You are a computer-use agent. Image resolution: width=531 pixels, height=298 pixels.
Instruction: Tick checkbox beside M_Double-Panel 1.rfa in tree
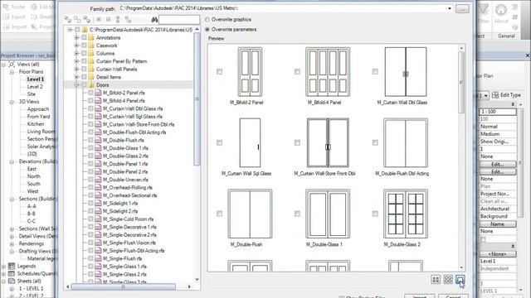[x=90, y=164]
